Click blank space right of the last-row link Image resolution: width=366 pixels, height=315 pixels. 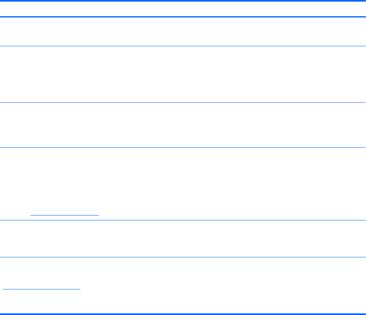pyautogui.click(x=223, y=289)
